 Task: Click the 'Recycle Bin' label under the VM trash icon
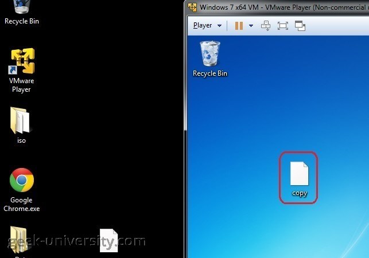point(210,73)
